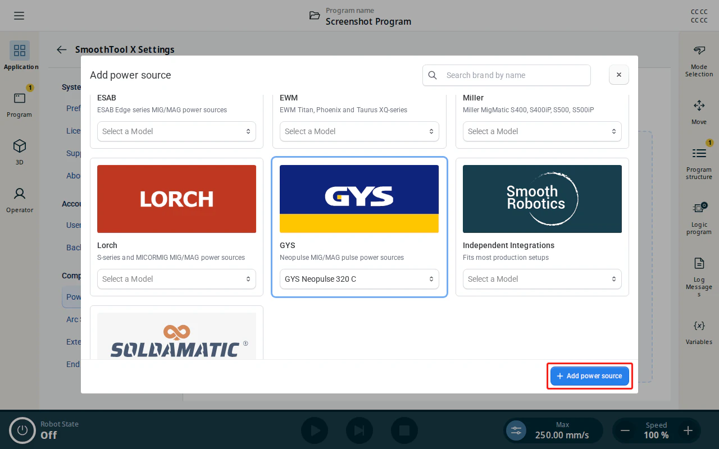Click the 'Neopulse MIG/MAG pulse power sources' description
This screenshot has height=449, width=719.
(342, 258)
